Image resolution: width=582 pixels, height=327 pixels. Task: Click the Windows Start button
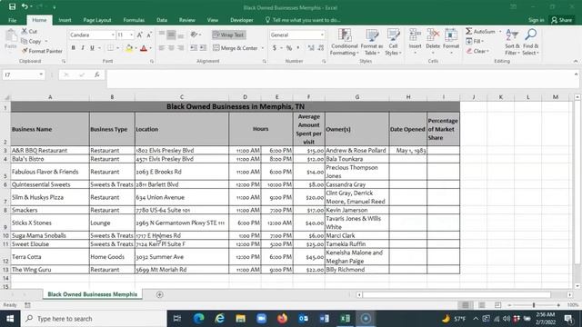point(10,319)
